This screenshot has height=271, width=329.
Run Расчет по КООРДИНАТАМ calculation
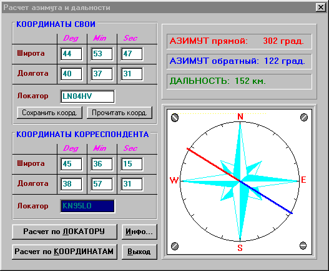64,252
